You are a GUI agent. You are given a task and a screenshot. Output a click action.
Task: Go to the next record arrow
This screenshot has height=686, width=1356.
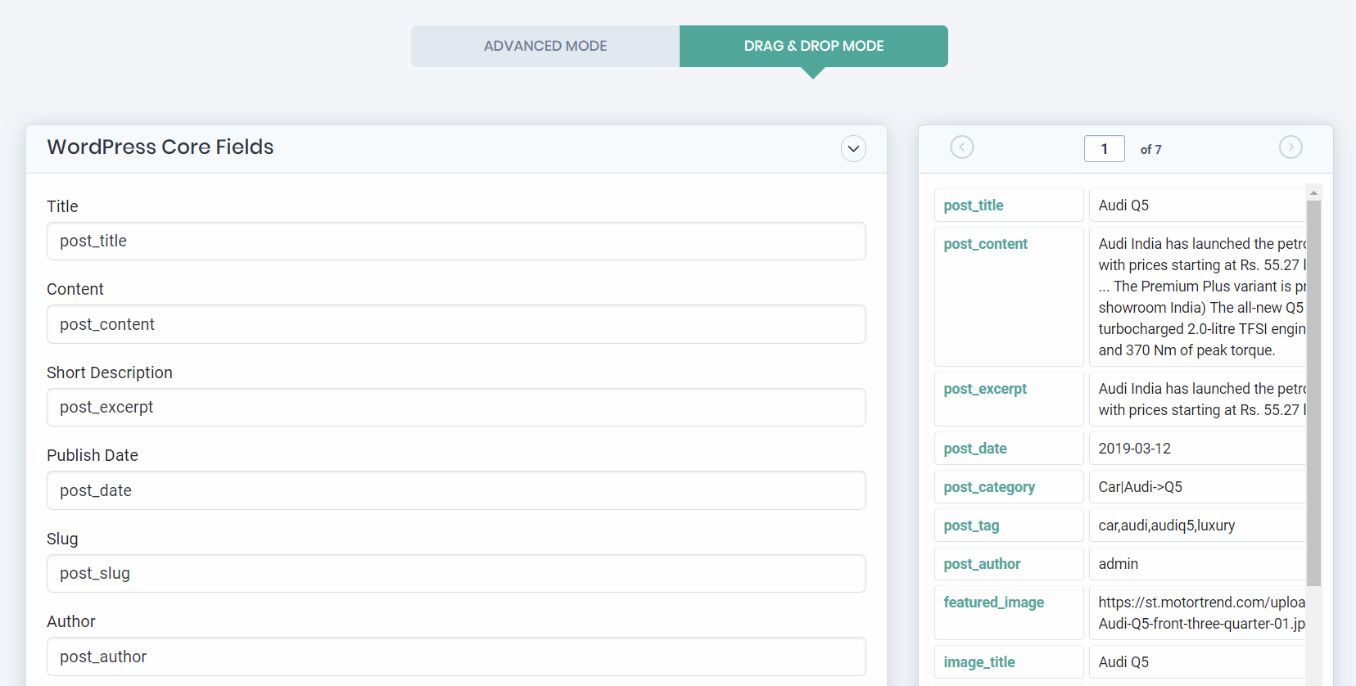click(1290, 147)
